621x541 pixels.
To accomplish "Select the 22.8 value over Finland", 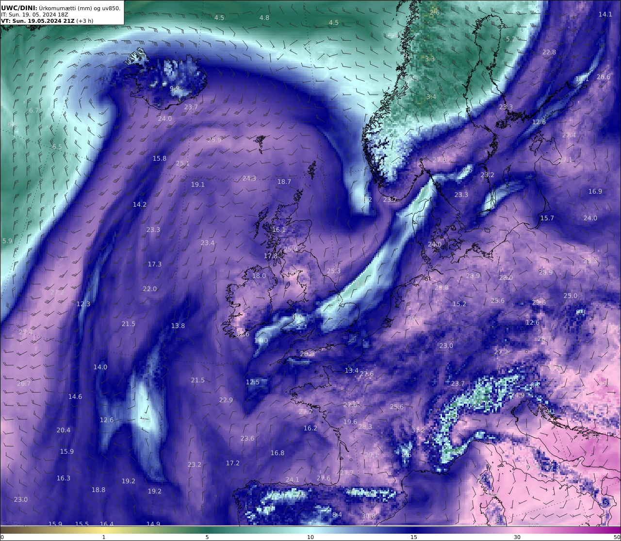I will coord(549,52).
